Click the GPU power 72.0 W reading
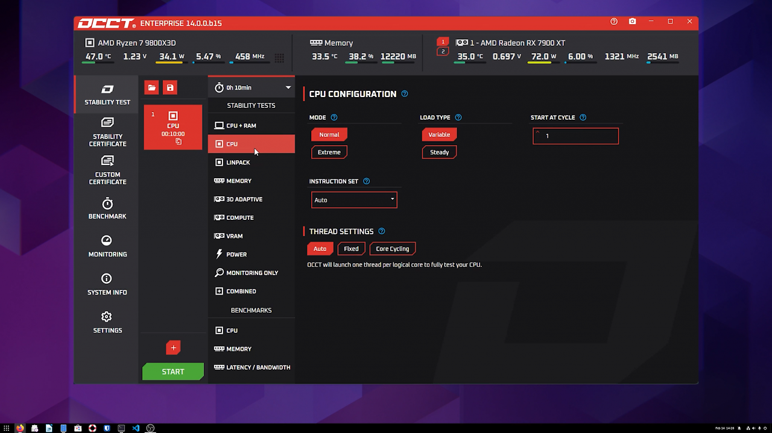The width and height of the screenshot is (772, 433). pos(543,57)
